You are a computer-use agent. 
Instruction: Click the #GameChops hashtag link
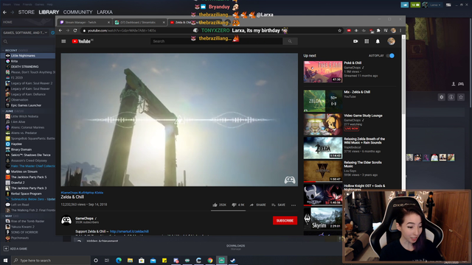click(69, 193)
